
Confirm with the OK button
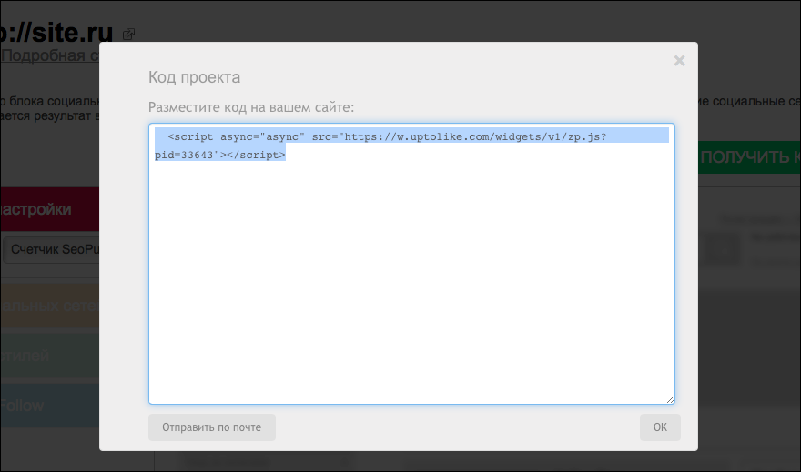(660, 427)
